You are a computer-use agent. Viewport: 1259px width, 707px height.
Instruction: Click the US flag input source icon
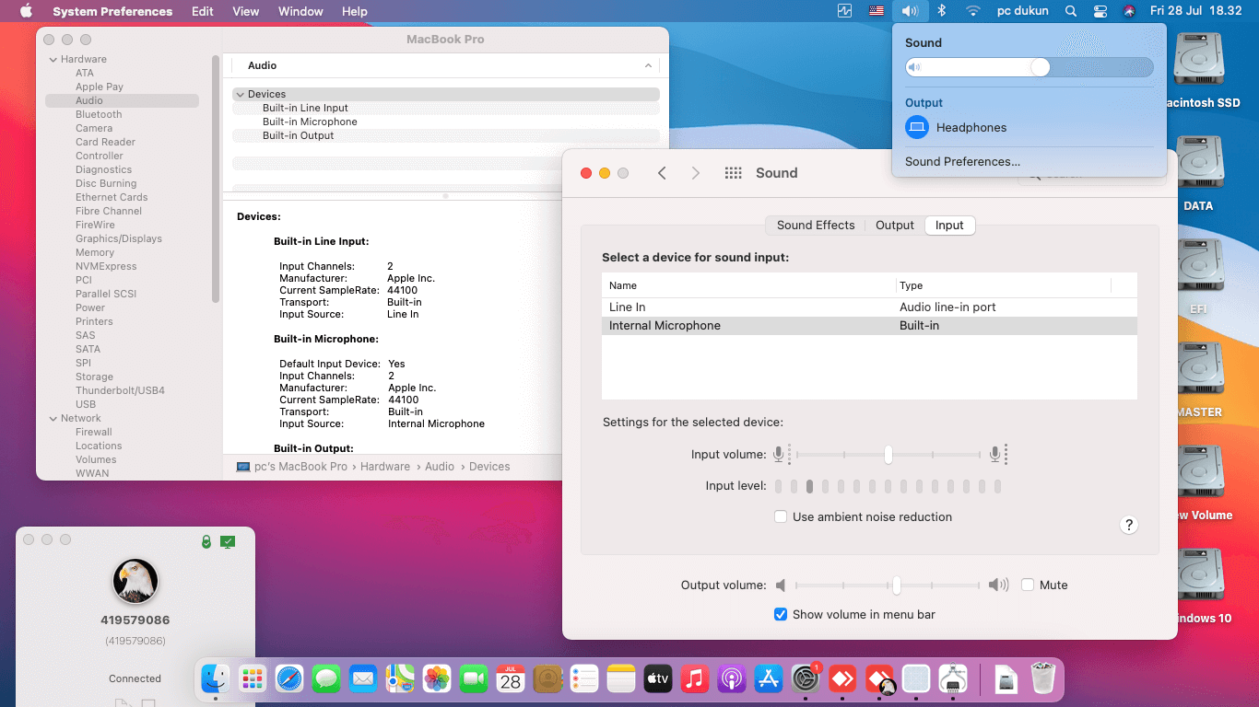pos(877,11)
